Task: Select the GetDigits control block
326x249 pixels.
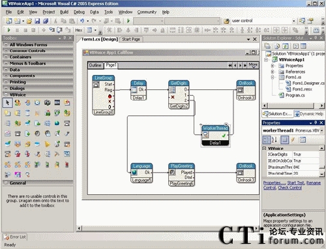Action: click(179, 95)
